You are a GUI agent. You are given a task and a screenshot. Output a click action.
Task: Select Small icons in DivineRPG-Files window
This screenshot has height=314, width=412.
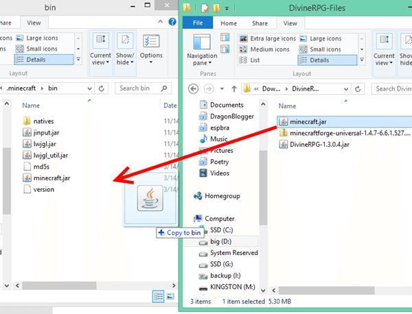[320, 49]
